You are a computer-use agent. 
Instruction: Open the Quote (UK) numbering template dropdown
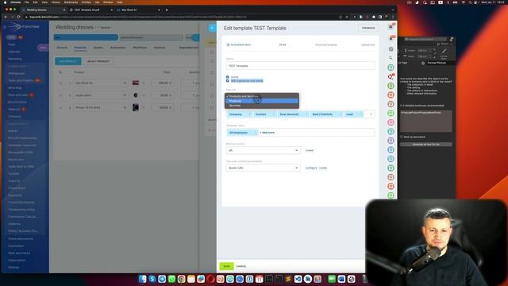coord(263,168)
